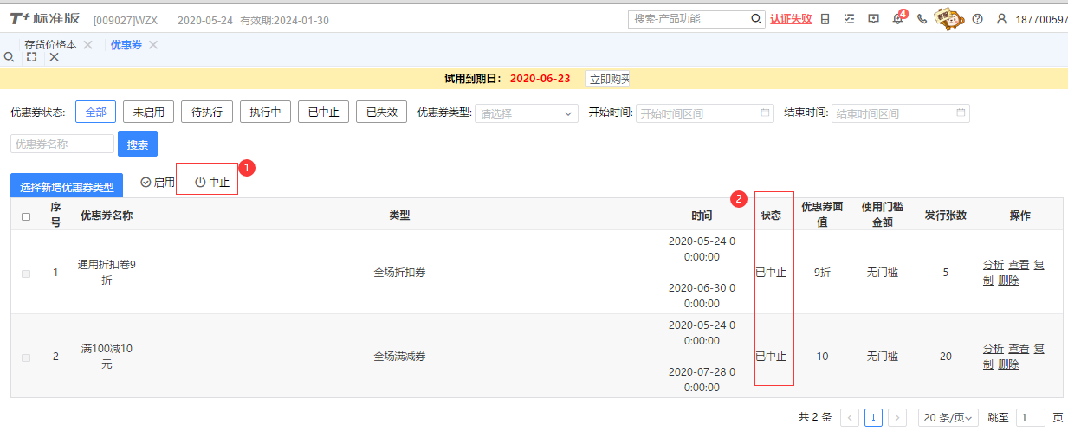Viewport: 1068px width, 444px height.
Task: Open the 20 条/页 page size dropdown
Action: [948, 417]
